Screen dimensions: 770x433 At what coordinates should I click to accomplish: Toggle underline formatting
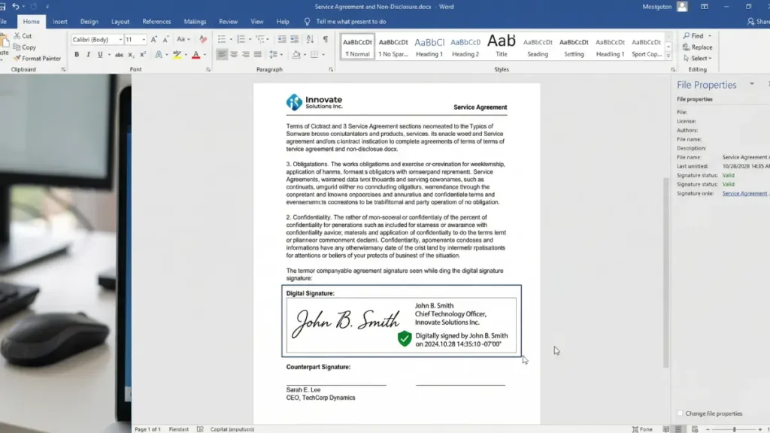coord(100,54)
